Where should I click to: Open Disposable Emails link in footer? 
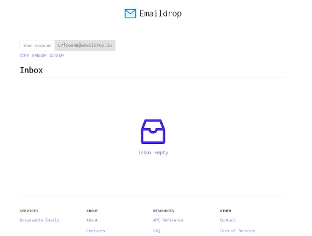(40, 220)
